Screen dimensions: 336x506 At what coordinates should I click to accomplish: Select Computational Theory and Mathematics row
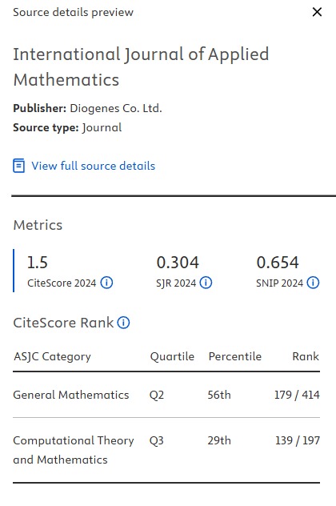[166, 450]
